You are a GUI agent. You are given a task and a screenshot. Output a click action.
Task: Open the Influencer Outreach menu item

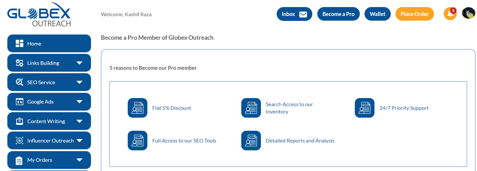tap(49, 140)
